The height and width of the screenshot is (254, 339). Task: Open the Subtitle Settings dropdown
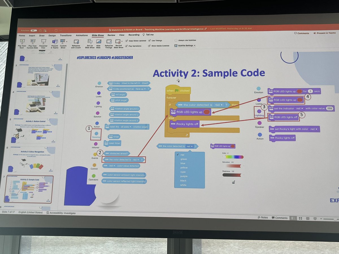[x=195, y=45]
